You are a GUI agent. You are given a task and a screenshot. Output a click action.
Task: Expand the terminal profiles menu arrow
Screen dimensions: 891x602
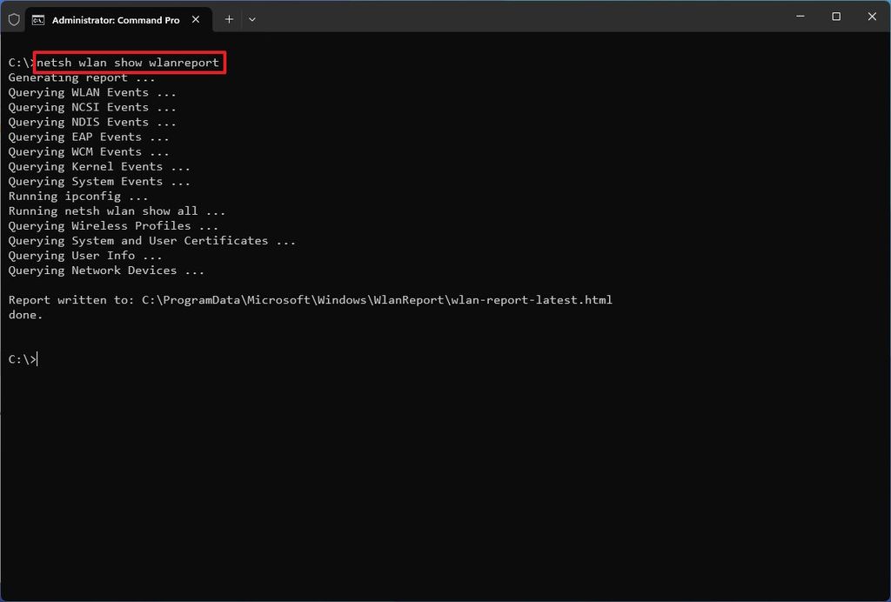[x=251, y=18]
